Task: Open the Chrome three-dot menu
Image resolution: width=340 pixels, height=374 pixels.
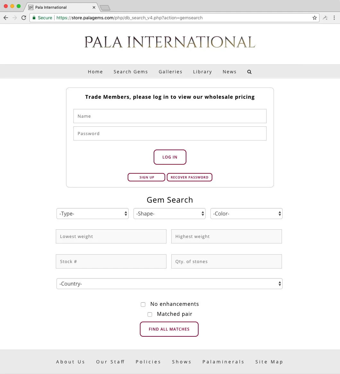Action: 334,18
